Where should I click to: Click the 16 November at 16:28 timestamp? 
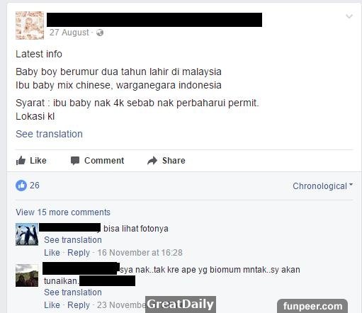click(x=140, y=253)
